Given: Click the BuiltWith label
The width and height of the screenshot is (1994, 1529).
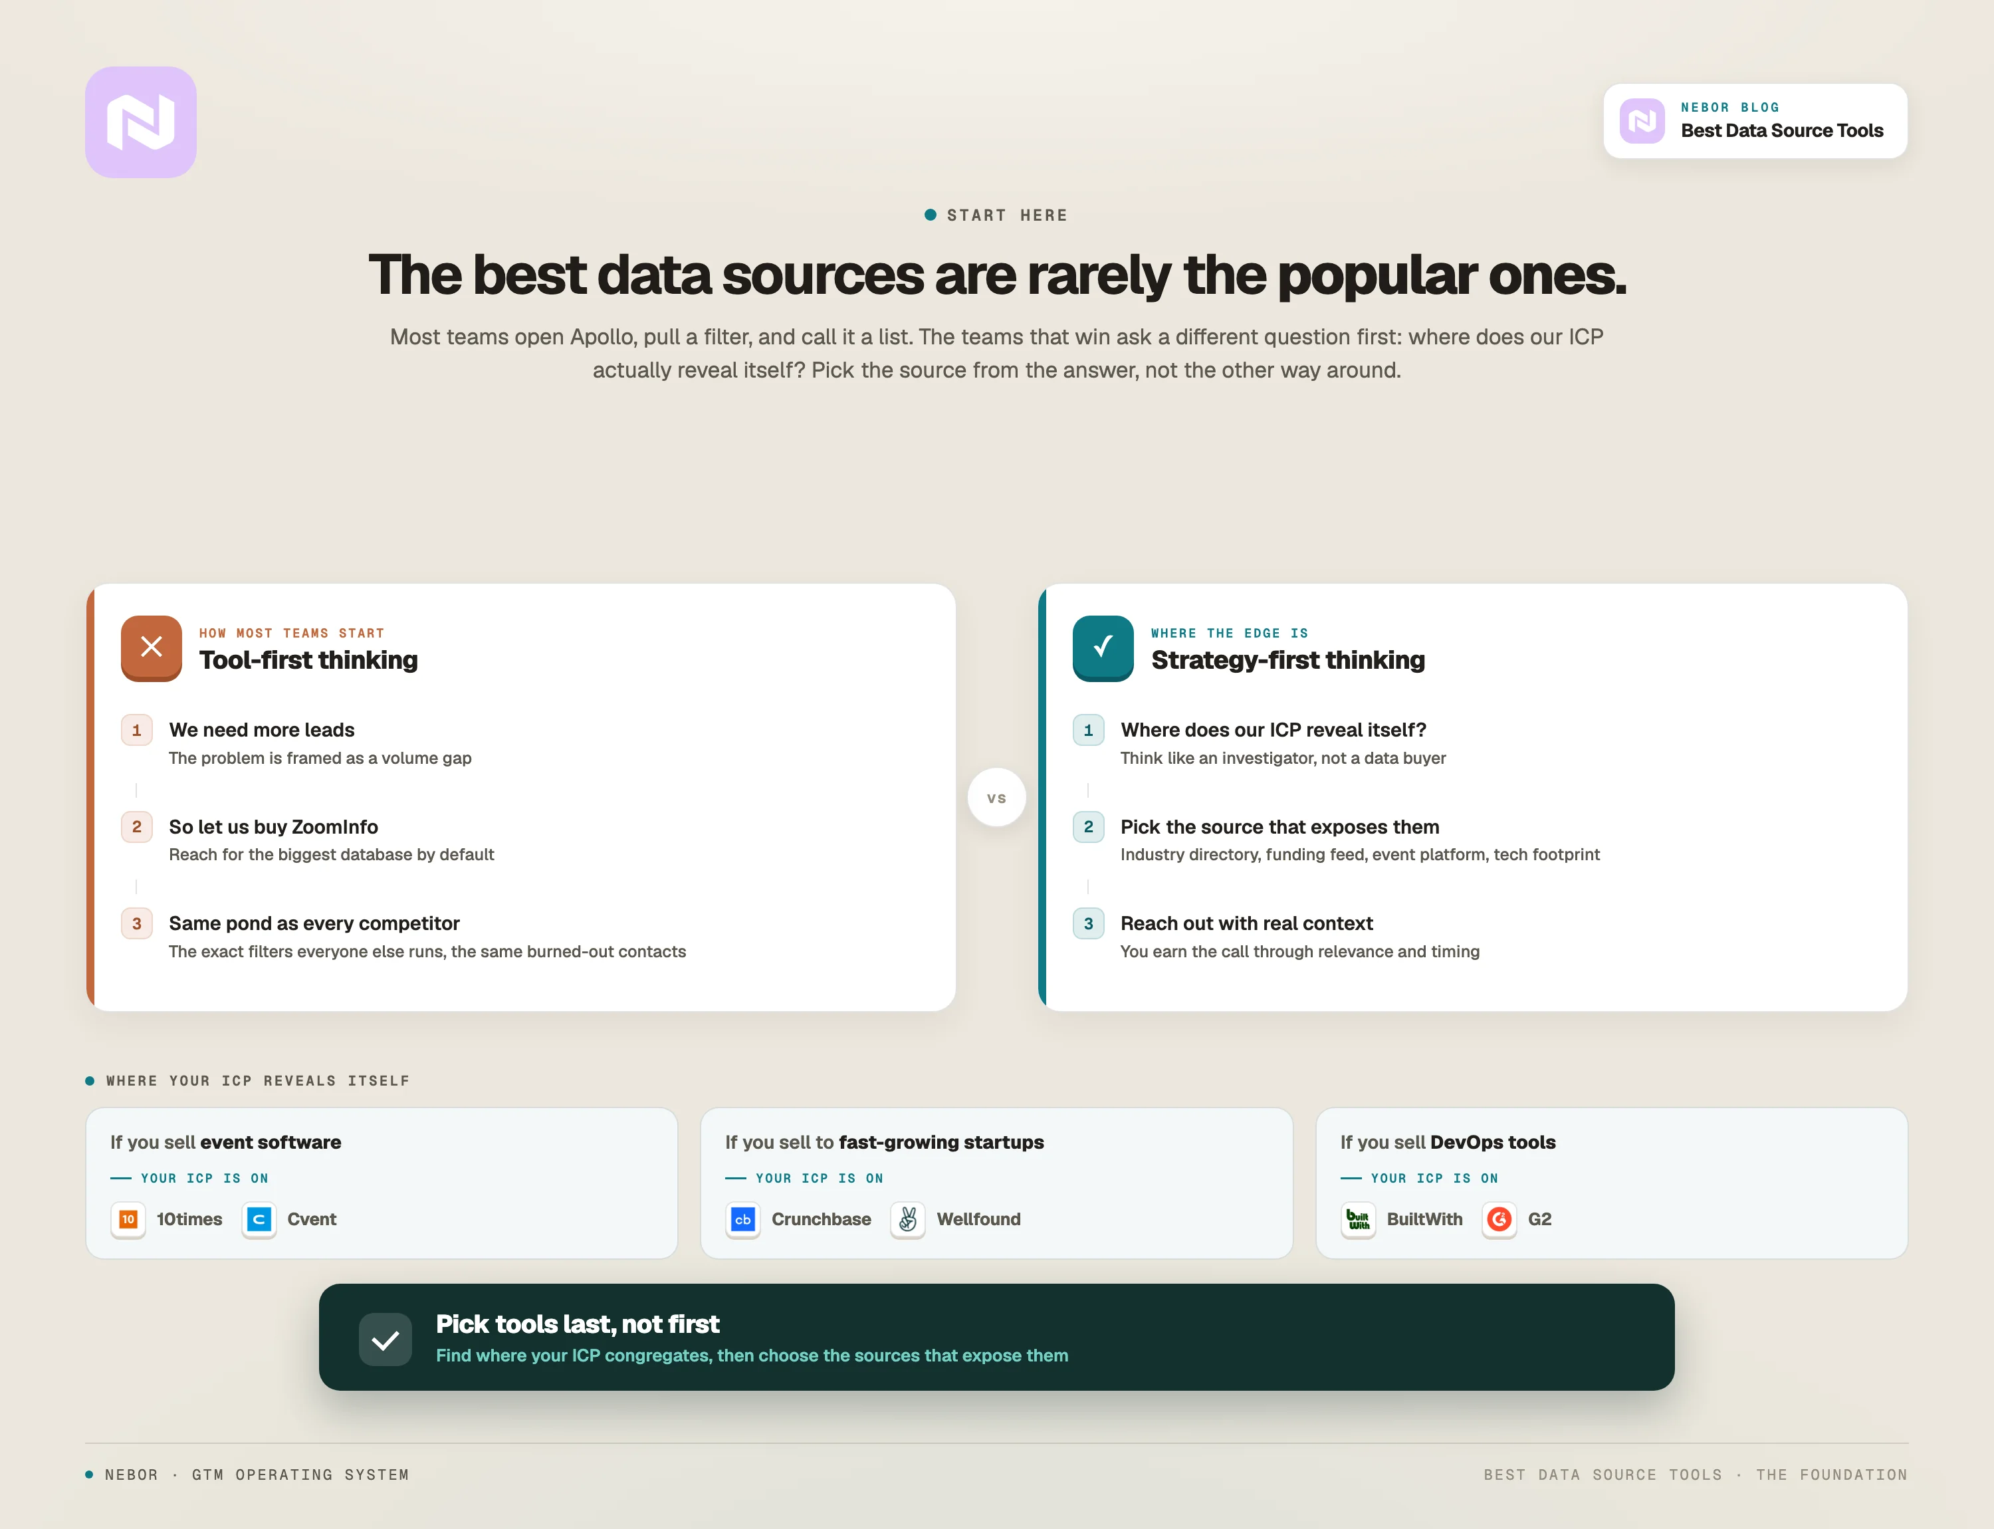Looking at the screenshot, I should click(x=1424, y=1220).
